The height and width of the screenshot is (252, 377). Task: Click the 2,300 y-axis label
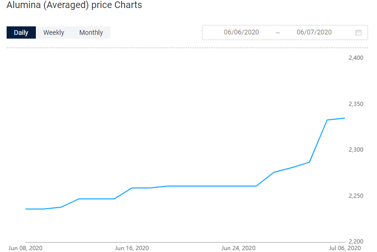click(356, 150)
